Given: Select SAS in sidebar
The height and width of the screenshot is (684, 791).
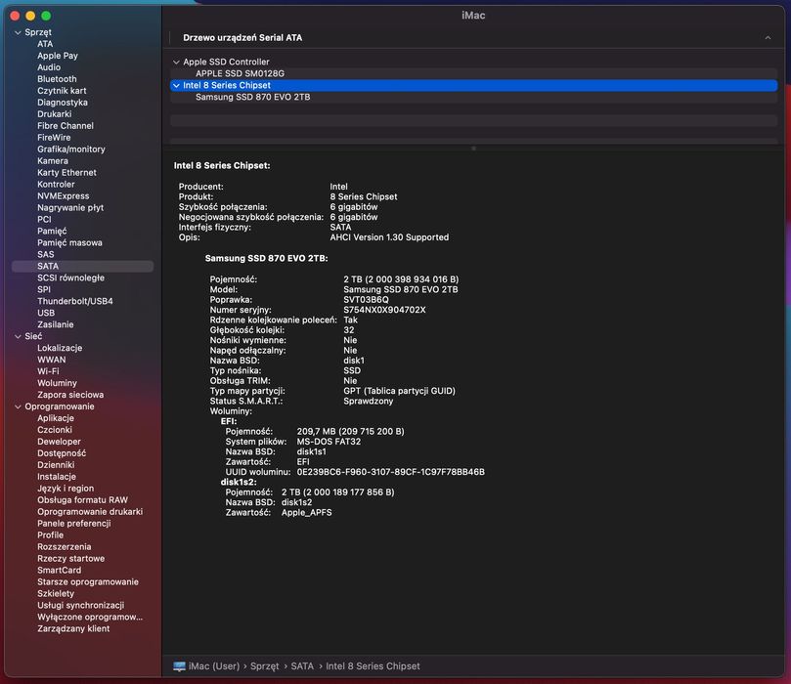Looking at the screenshot, I should pos(45,255).
